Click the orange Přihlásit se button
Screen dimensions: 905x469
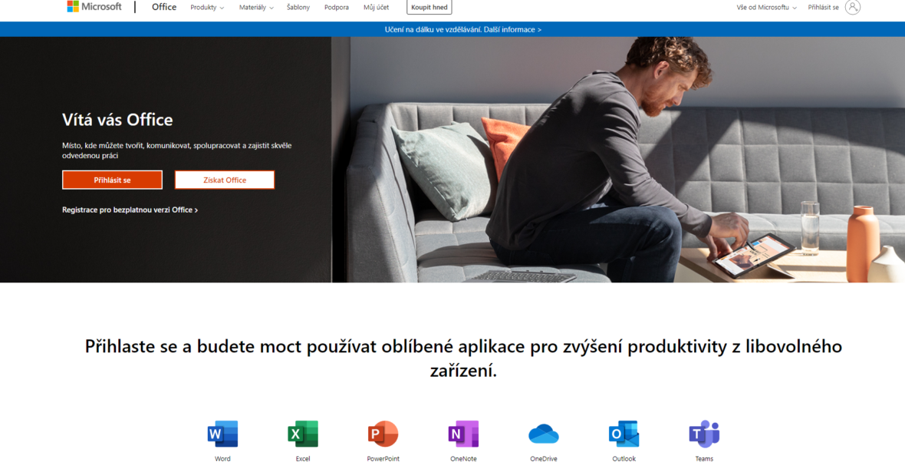click(x=113, y=180)
